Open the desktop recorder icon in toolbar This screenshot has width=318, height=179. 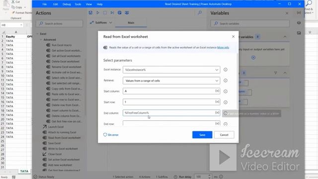[127, 13]
